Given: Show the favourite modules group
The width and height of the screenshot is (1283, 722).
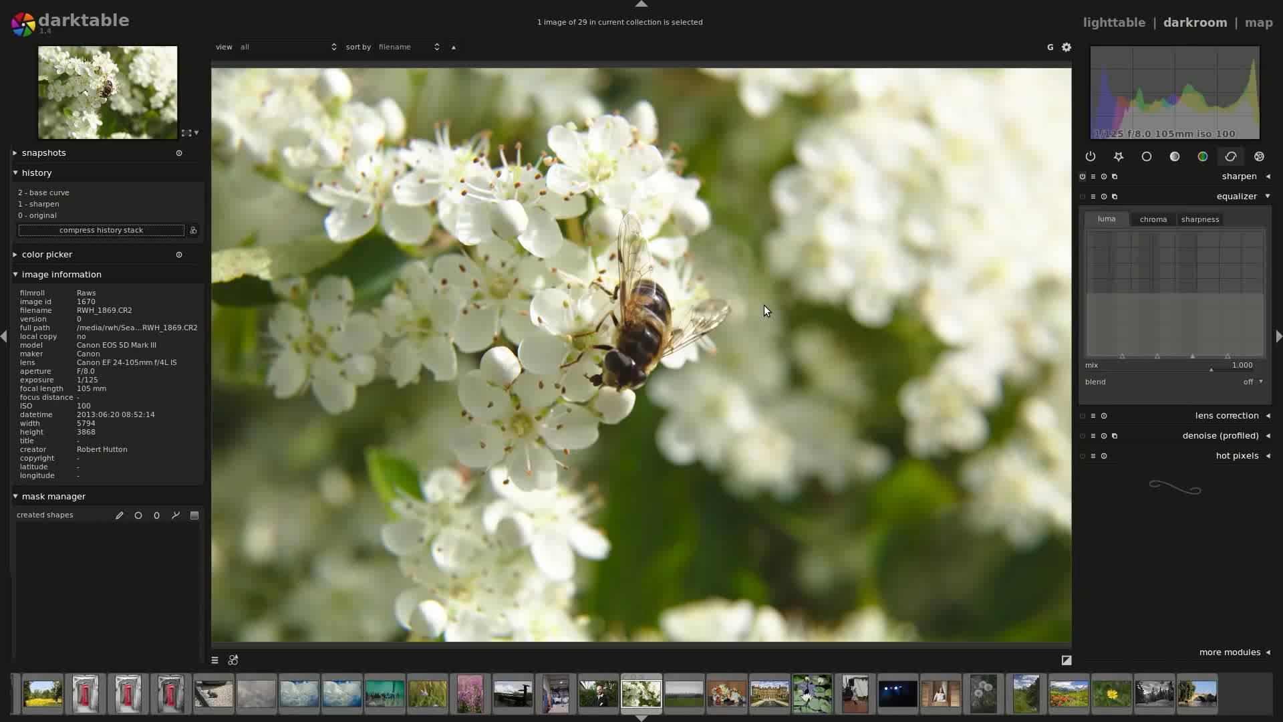Looking at the screenshot, I should pos(1118,156).
